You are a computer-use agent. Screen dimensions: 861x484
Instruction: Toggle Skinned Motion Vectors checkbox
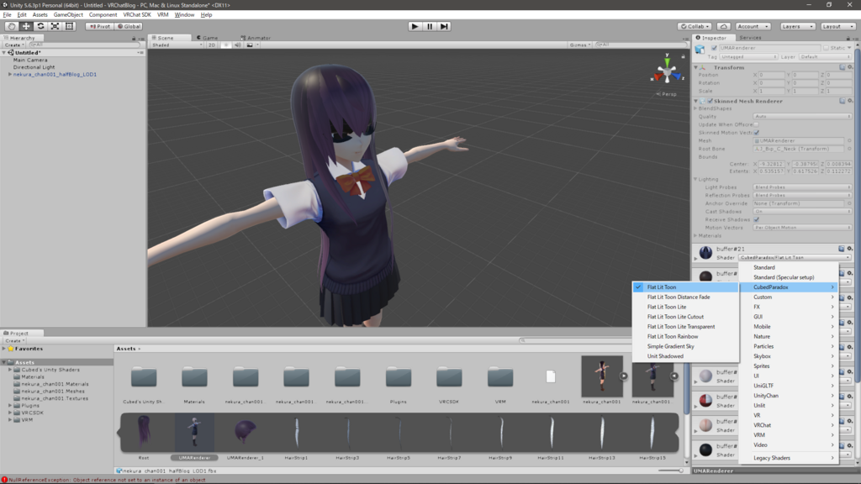(757, 133)
